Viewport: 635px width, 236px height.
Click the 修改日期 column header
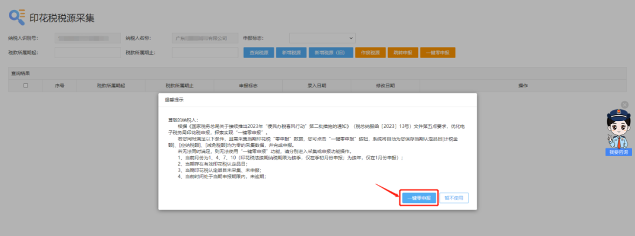point(386,86)
